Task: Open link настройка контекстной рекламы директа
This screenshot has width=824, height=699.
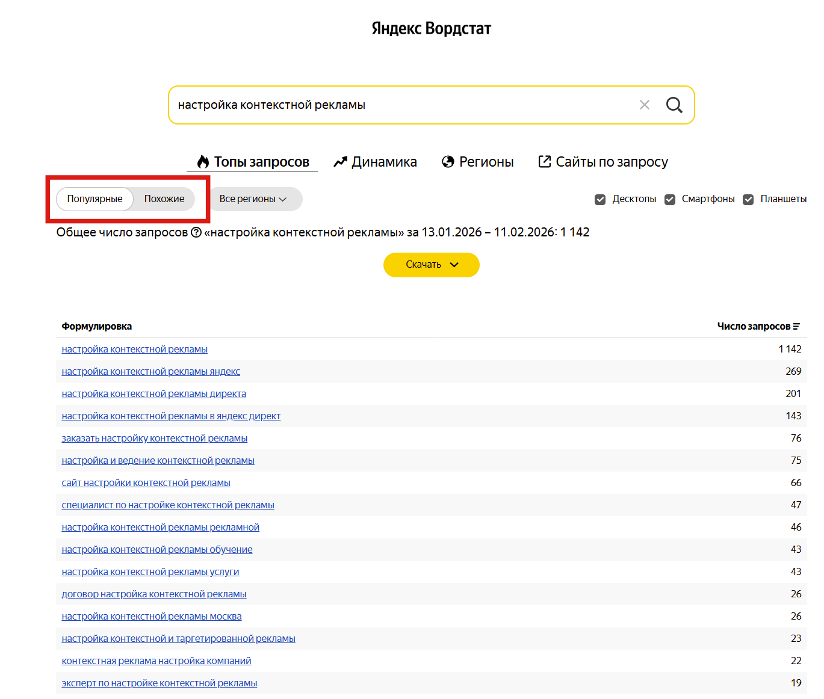Action: click(x=153, y=394)
